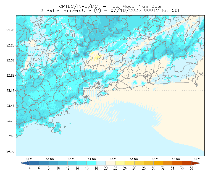Click the legend value '12'
Screen dimensions: 221x171
pos(68,168)
